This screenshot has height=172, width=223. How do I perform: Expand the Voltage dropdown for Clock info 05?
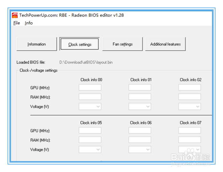[x=90, y=149]
